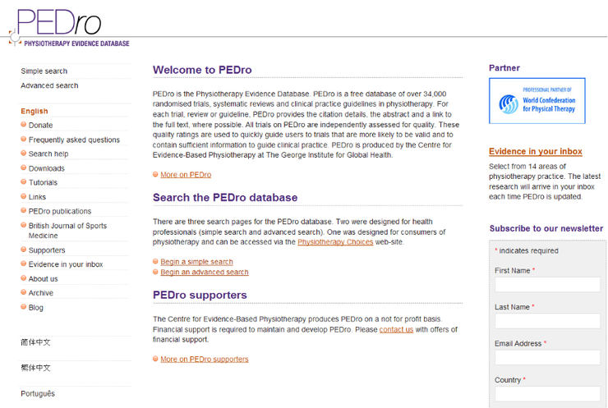Open Simple search in the sidebar

tap(44, 71)
